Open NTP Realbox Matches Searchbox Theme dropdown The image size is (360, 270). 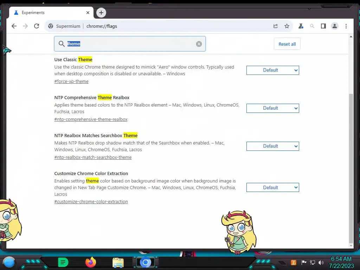coord(272,146)
